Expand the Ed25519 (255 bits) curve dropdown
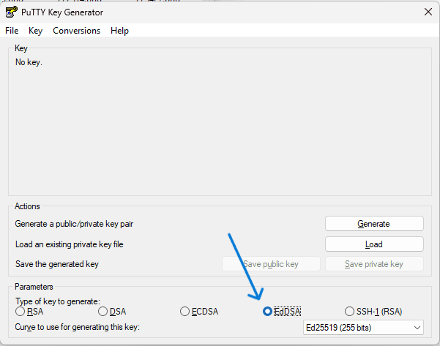 click(x=363, y=327)
